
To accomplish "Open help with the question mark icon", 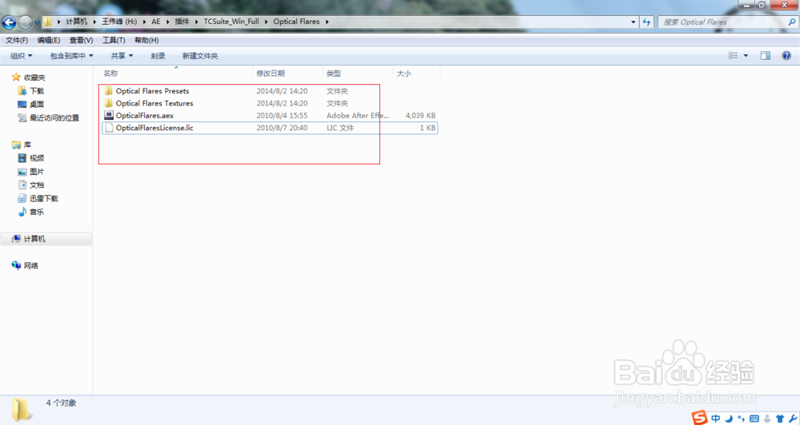I will coord(786,56).
